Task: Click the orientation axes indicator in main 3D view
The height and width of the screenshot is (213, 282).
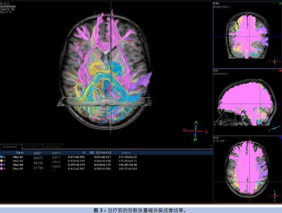Action: tap(195, 131)
